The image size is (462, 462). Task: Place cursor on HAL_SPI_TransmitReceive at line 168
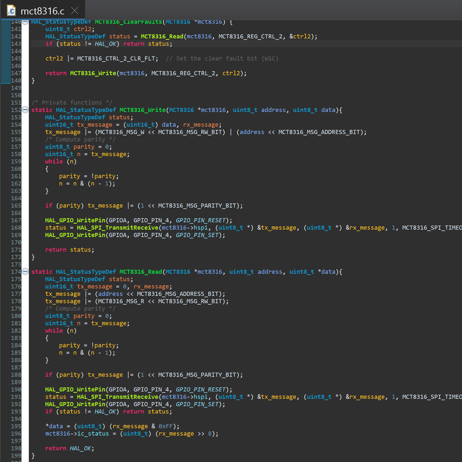[x=117, y=228]
